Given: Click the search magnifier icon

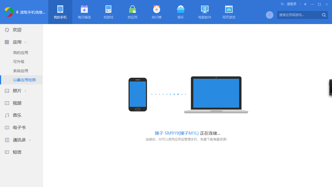Looking at the screenshot, I should 324,15.
